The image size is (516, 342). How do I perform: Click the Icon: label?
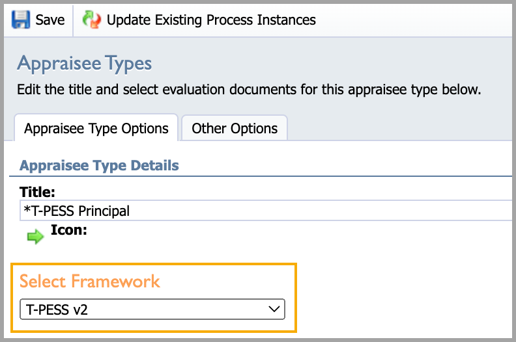point(69,230)
